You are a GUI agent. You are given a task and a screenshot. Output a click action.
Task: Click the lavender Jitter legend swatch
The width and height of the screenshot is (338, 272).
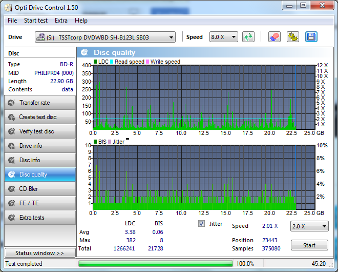(x=110, y=142)
